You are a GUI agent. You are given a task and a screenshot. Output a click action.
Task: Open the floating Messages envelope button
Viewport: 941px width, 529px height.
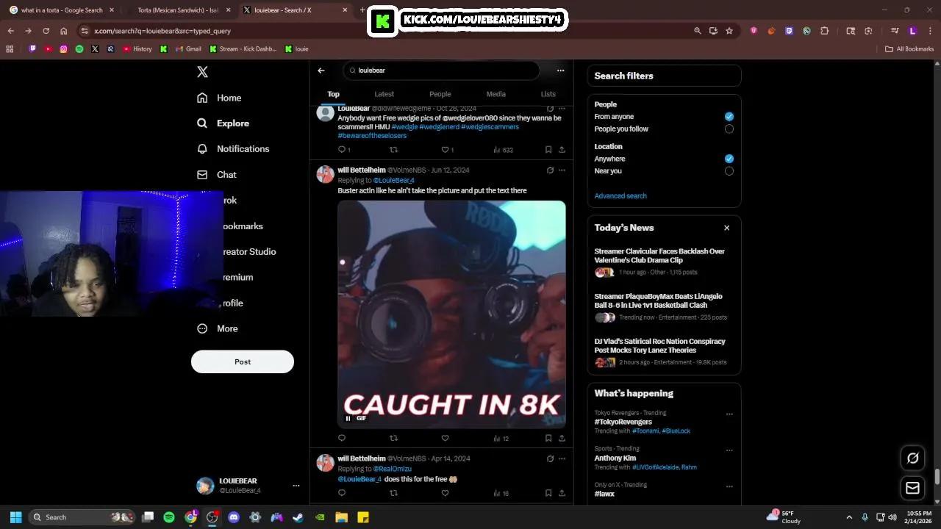click(912, 488)
